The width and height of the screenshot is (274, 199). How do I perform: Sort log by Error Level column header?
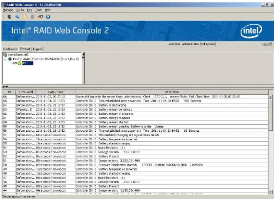[26, 92]
